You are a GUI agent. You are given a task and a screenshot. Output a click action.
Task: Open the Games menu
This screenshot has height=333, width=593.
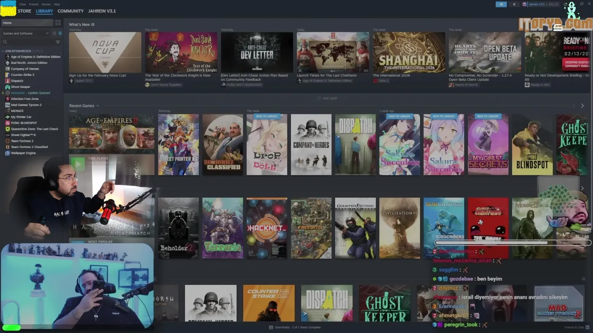point(46,4)
